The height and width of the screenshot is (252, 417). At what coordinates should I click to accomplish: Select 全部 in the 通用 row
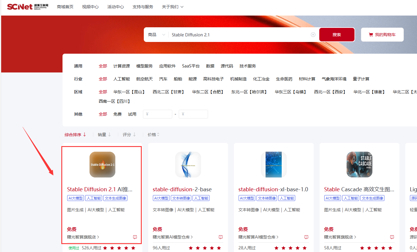[x=103, y=66]
